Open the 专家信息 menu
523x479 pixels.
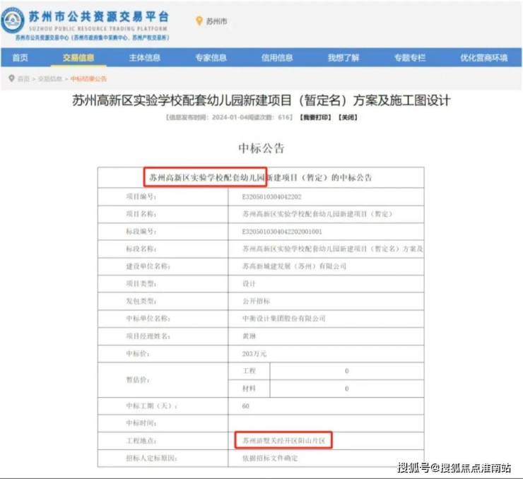(x=211, y=58)
